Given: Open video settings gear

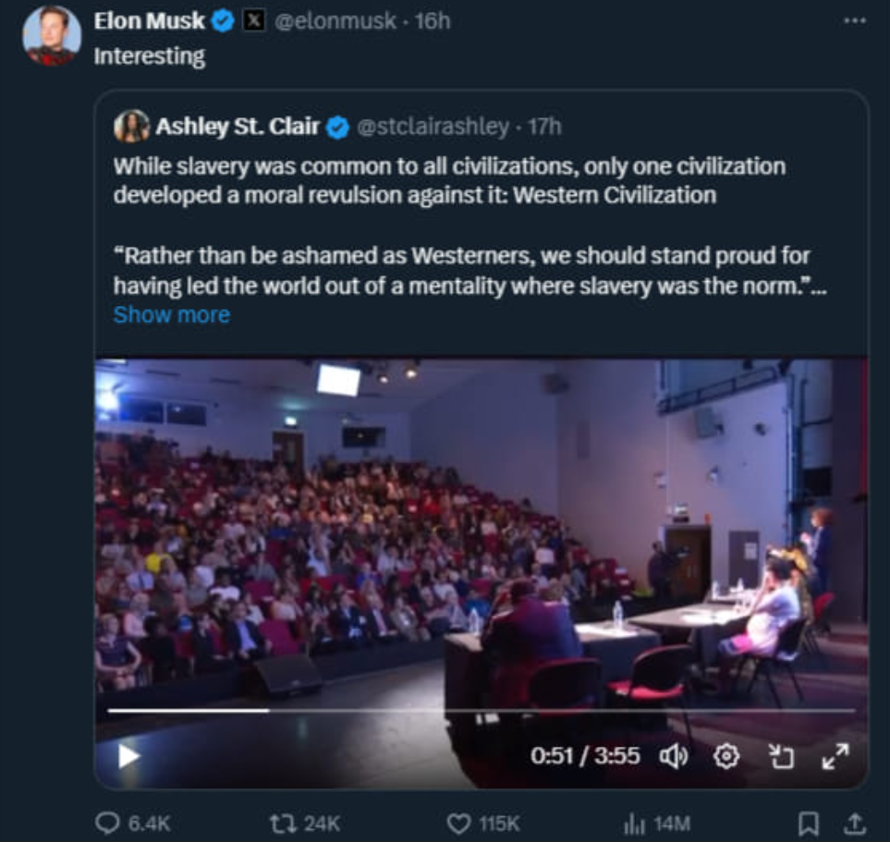Looking at the screenshot, I should coord(728,756).
